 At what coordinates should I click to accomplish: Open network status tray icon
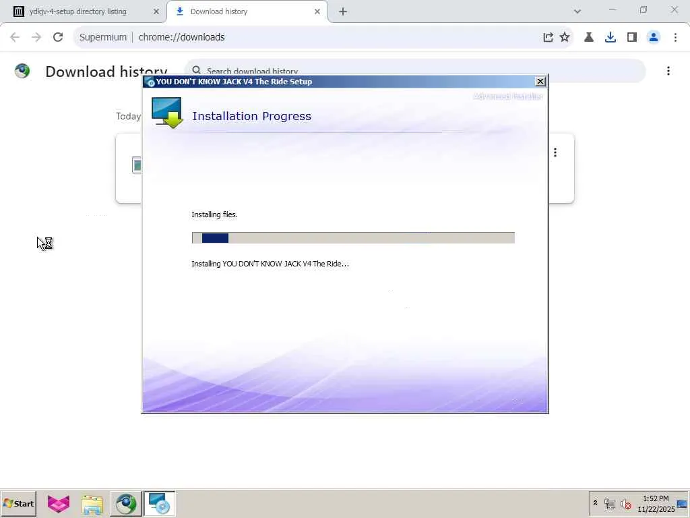tap(609, 503)
